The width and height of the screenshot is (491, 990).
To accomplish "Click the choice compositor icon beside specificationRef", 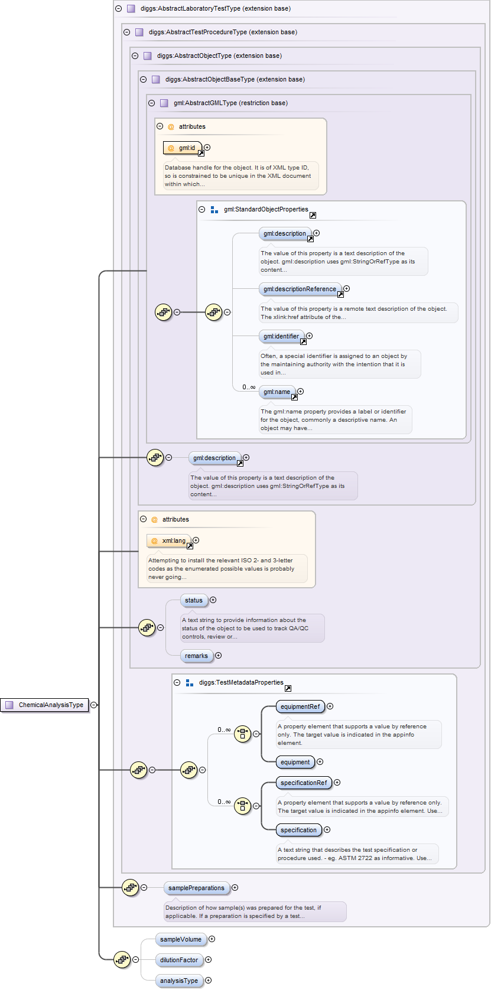I will coord(242,806).
